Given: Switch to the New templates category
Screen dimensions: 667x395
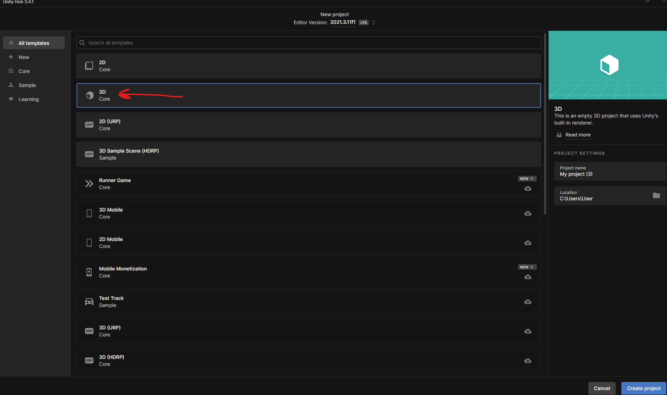Looking at the screenshot, I should (x=24, y=57).
